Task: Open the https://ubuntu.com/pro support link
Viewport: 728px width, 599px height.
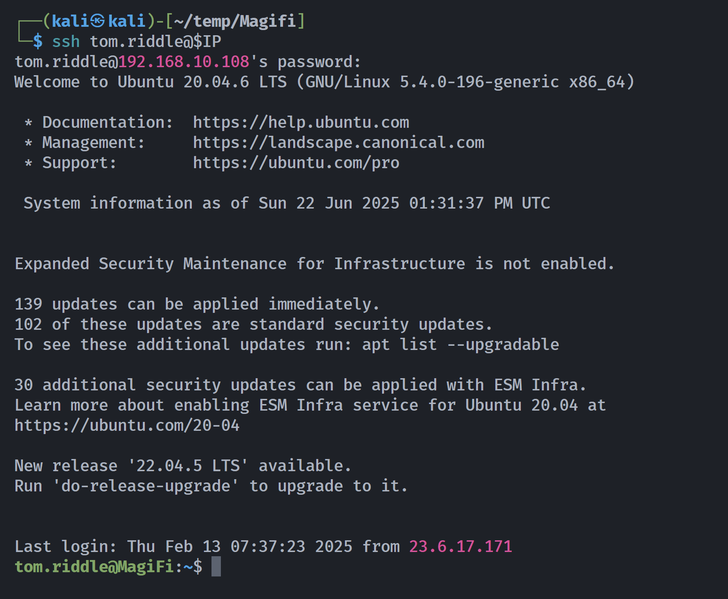Action: coord(296,163)
